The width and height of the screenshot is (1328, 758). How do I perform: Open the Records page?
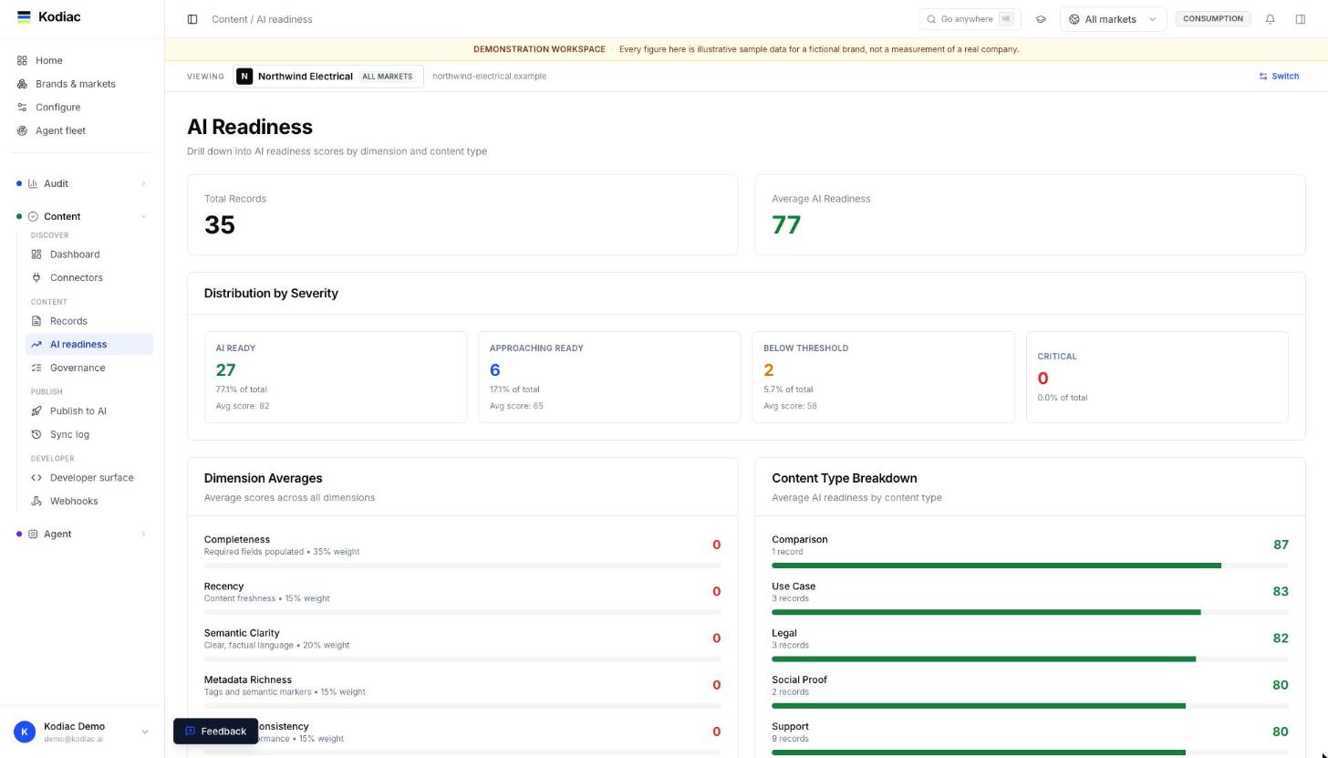(89, 321)
